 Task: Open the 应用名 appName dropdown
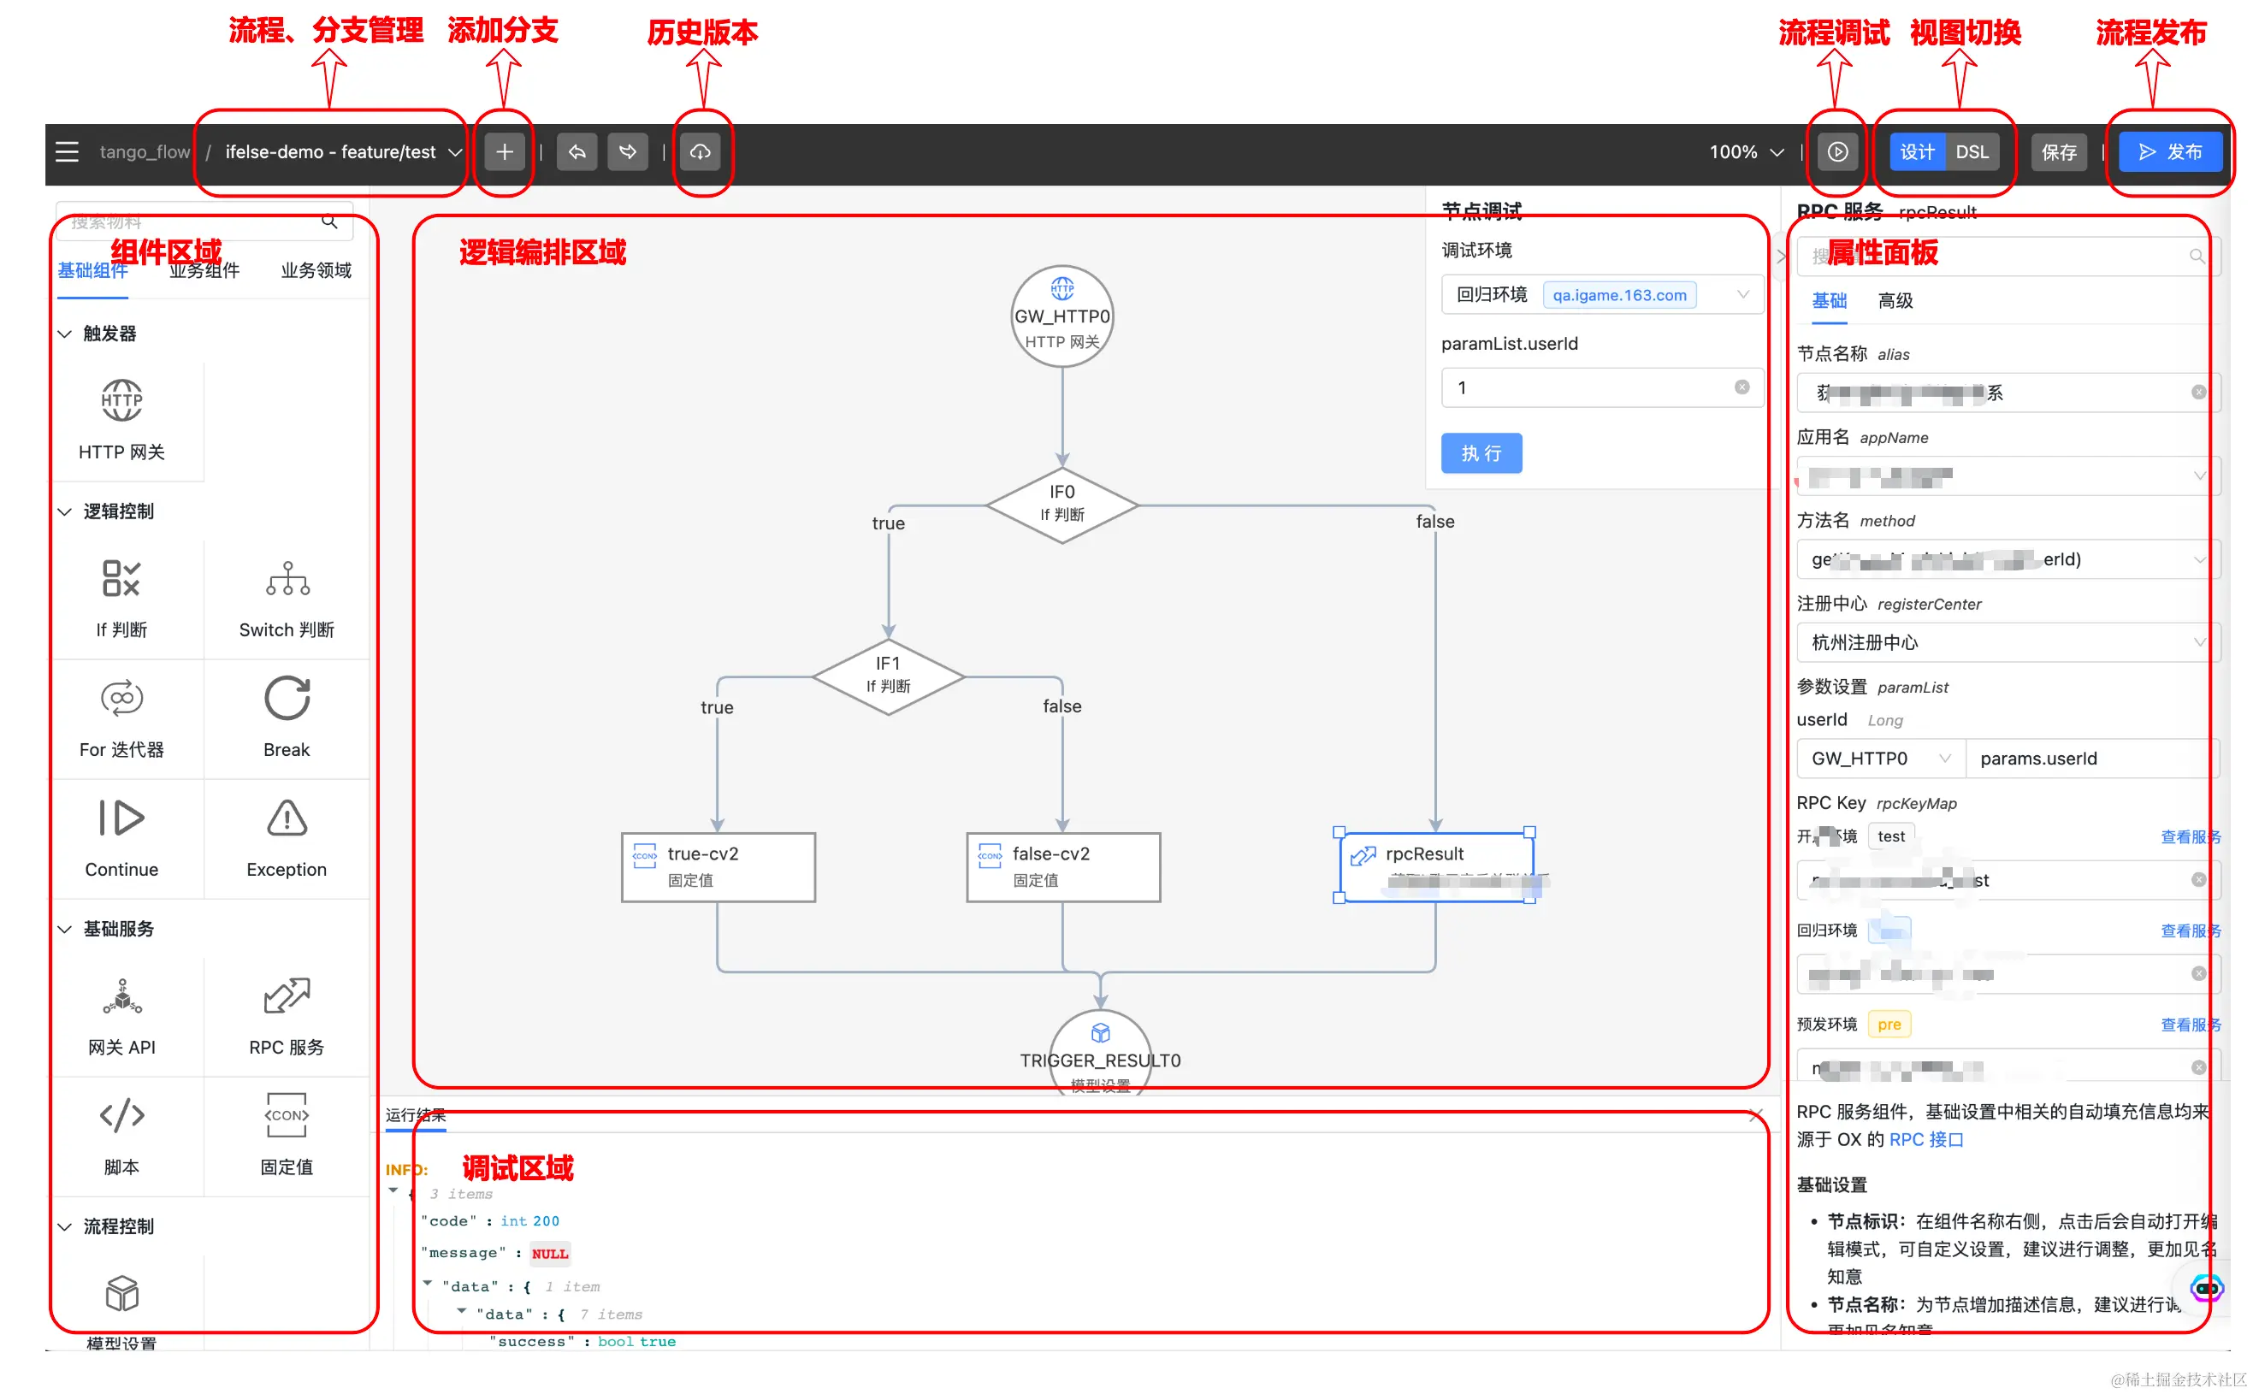click(x=2008, y=475)
